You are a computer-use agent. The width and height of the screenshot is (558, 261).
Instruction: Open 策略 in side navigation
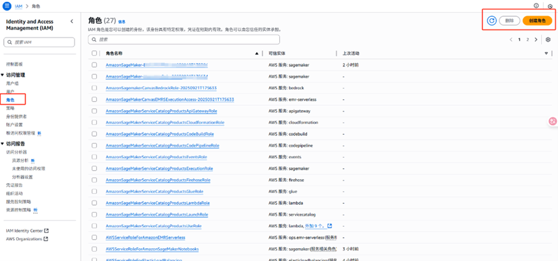pyautogui.click(x=10, y=108)
